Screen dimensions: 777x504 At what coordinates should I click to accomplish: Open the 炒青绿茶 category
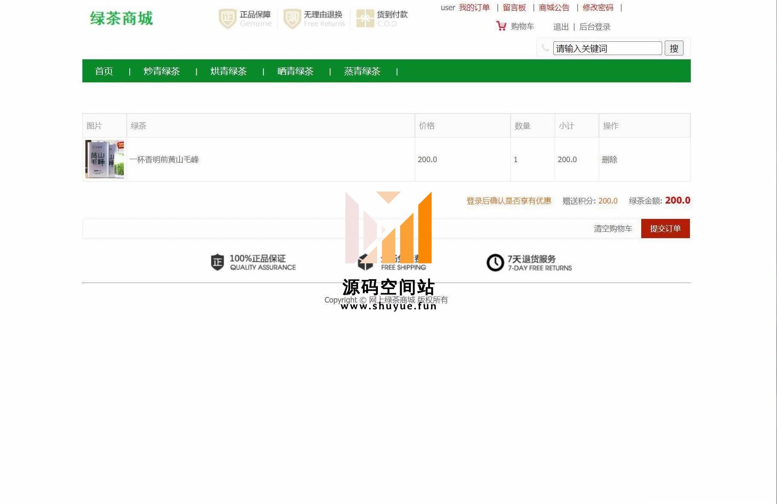(162, 71)
